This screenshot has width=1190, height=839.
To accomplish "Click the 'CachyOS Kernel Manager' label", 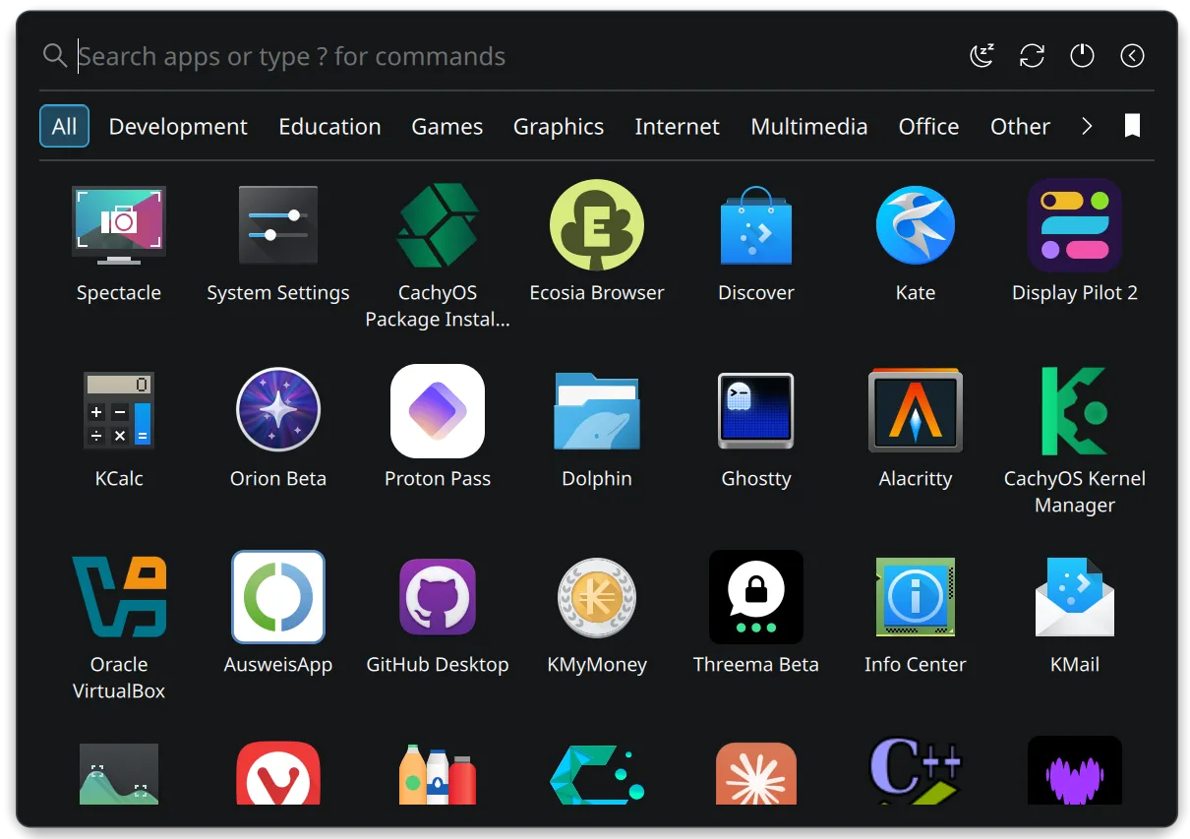I will (1075, 492).
